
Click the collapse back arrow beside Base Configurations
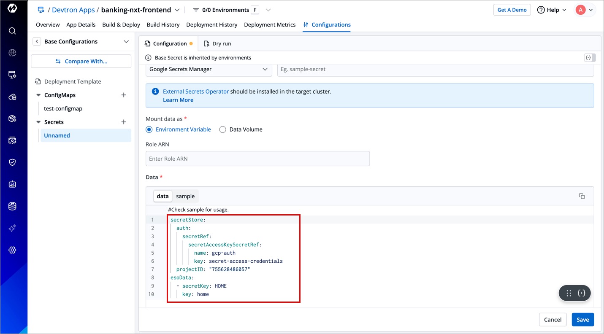click(37, 41)
